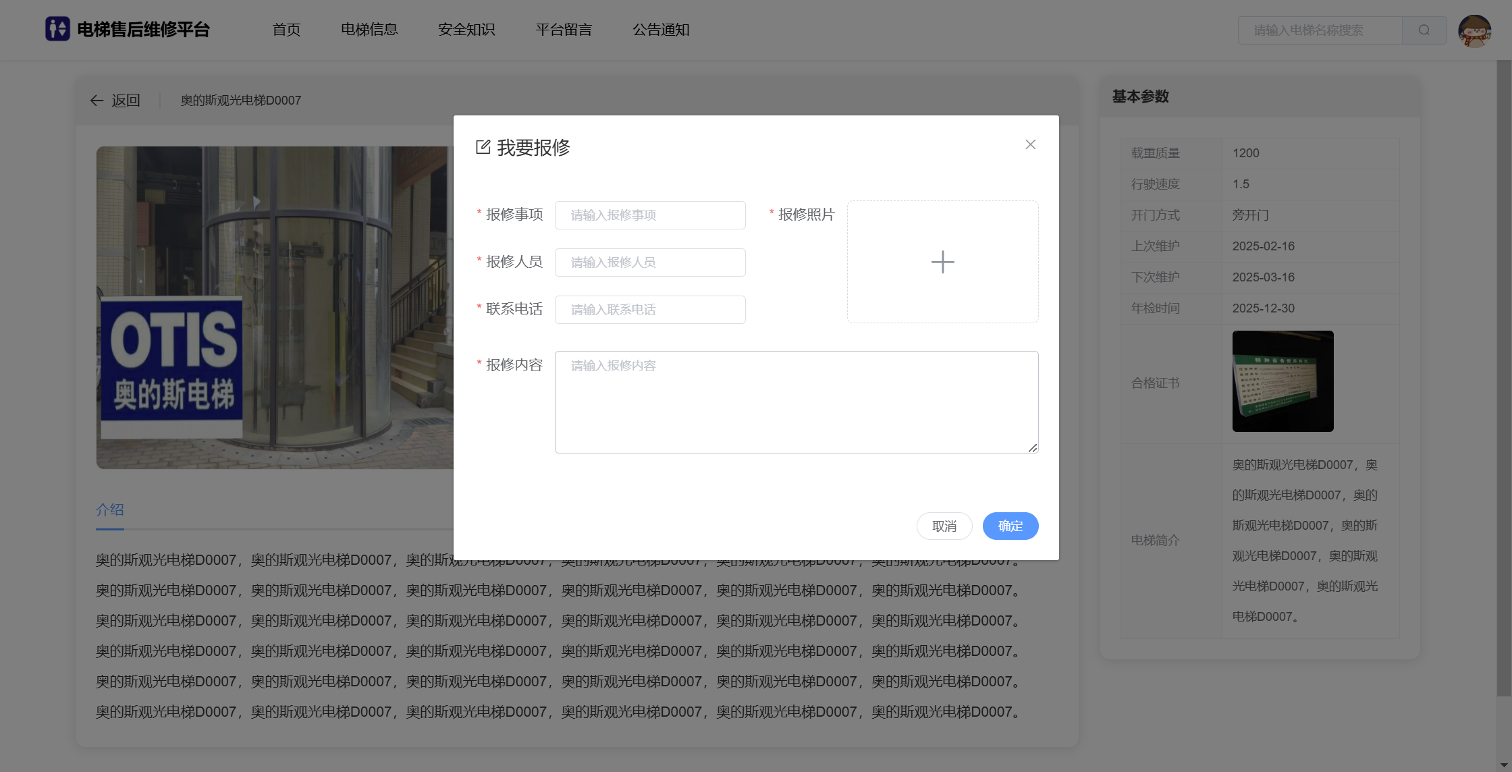
Task: Select the 平台留言 menu item
Action: pyautogui.click(x=564, y=30)
